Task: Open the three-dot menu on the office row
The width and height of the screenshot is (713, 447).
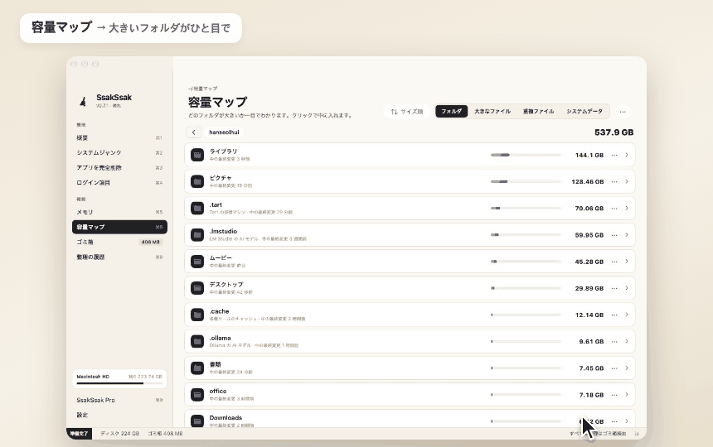Action: click(614, 395)
